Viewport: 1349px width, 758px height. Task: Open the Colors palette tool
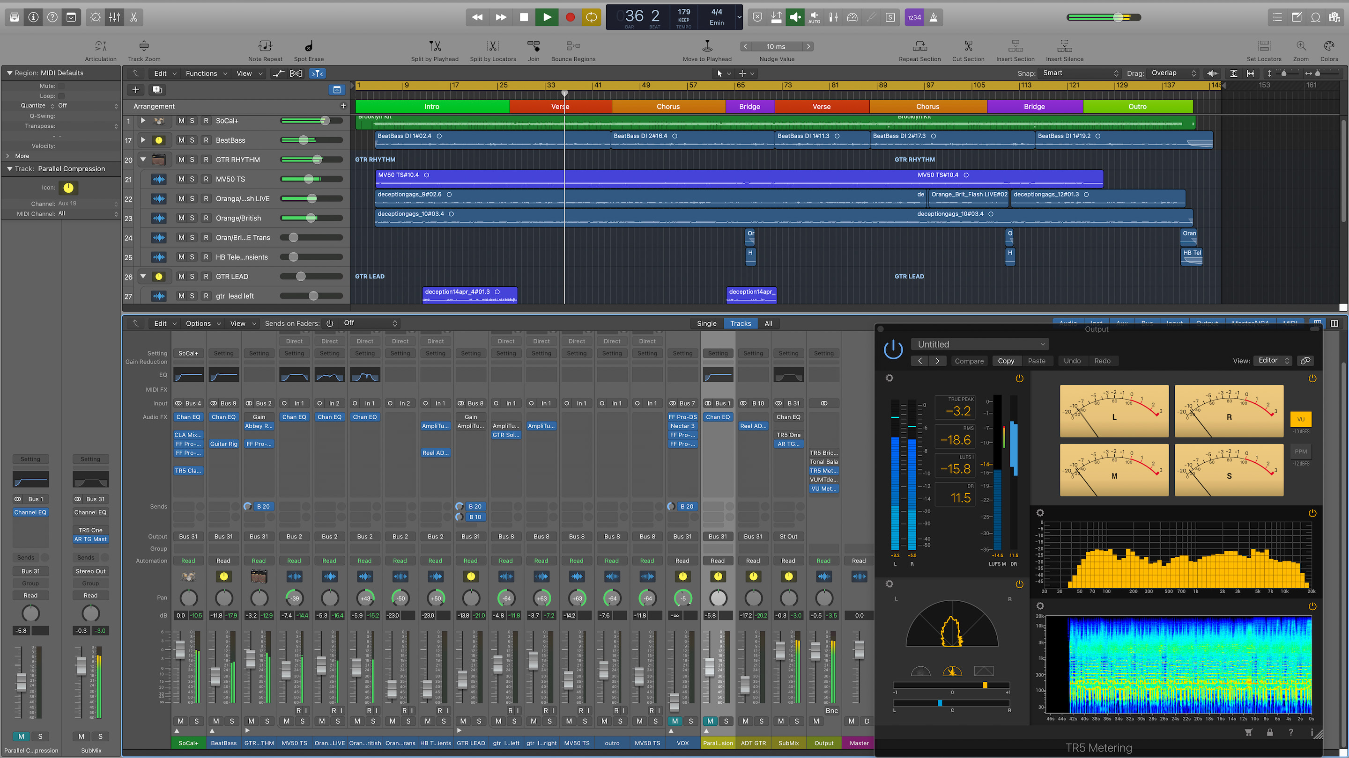coord(1329,51)
